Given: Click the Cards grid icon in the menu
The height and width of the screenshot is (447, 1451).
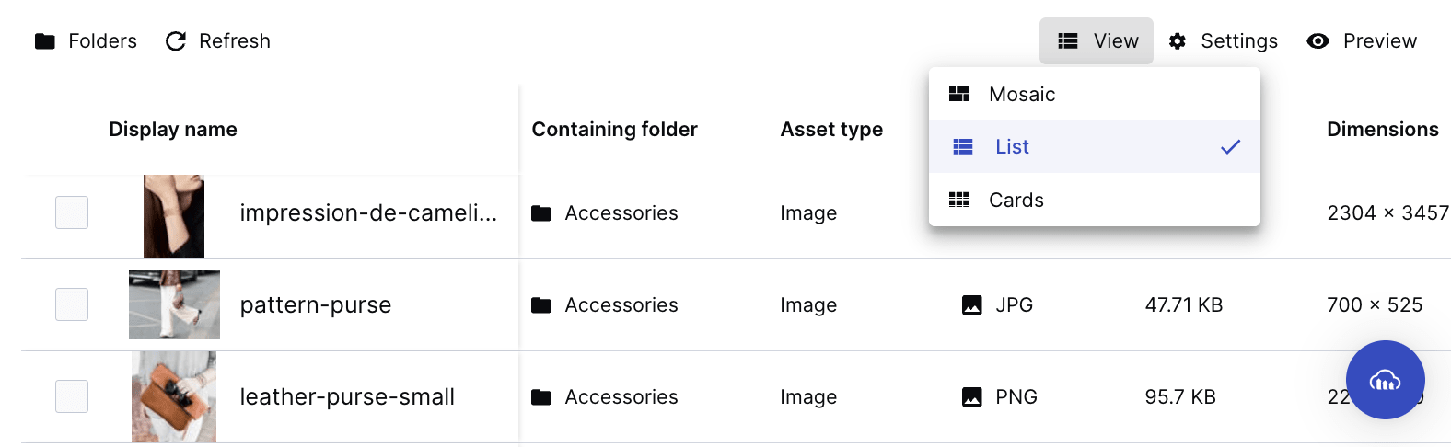Looking at the screenshot, I should [958, 200].
